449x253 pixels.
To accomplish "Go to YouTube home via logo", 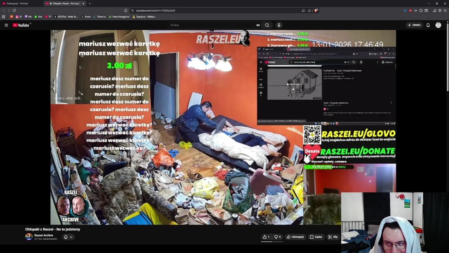I will pos(22,25).
